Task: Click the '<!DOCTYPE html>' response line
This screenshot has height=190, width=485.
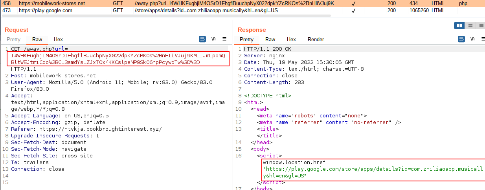Action: pyautogui.click(x=268, y=96)
